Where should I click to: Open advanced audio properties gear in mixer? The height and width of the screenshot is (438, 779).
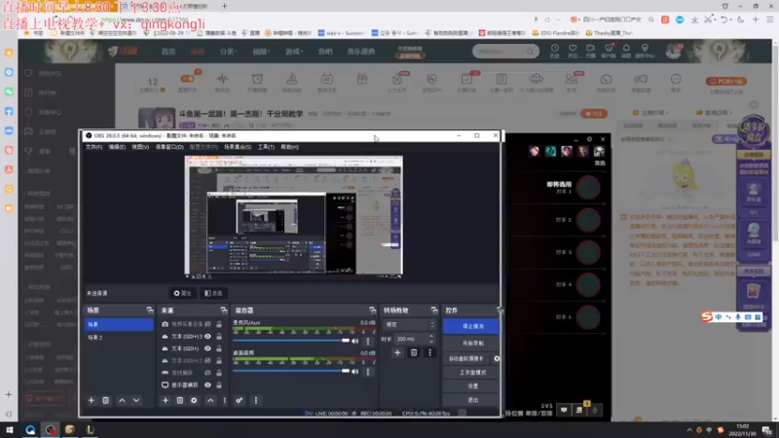tap(239, 400)
